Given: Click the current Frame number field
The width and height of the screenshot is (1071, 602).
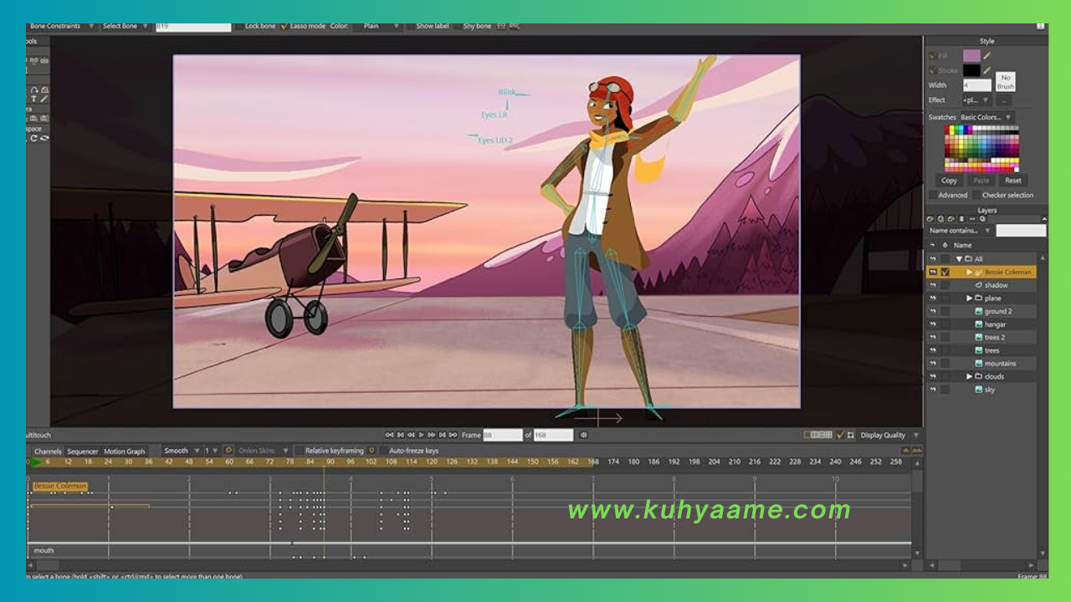Looking at the screenshot, I should click(x=502, y=435).
